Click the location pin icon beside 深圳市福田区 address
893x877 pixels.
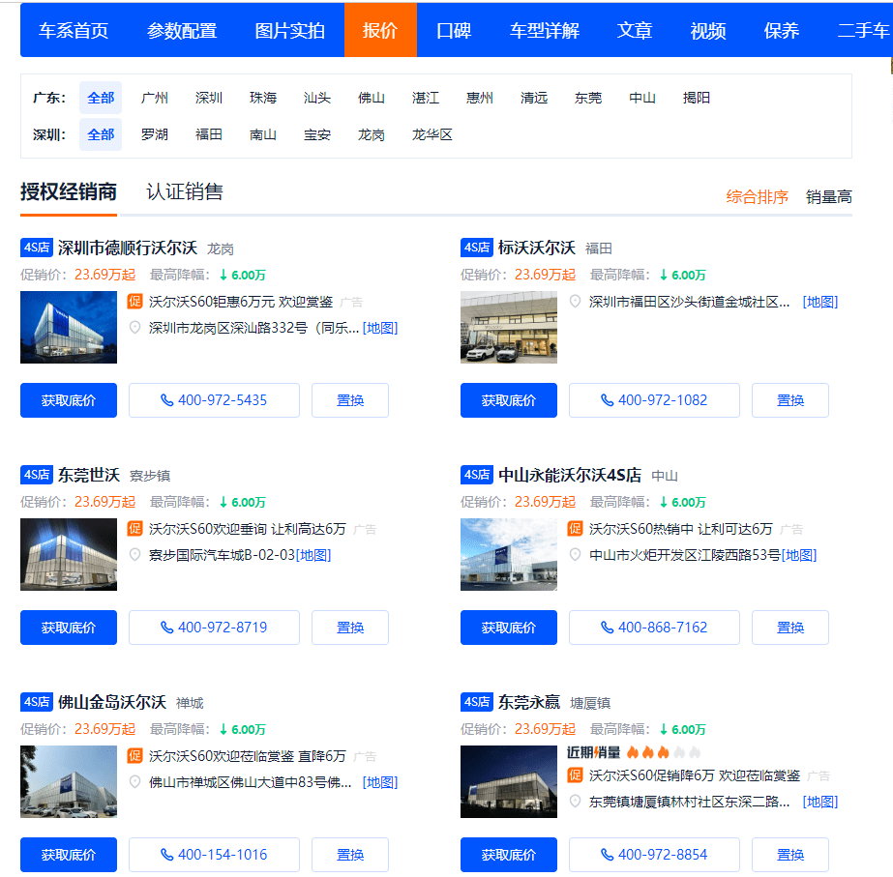[575, 303]
